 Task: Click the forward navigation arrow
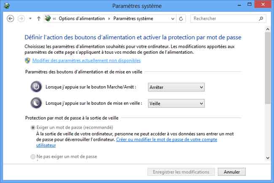click(21, 19)
